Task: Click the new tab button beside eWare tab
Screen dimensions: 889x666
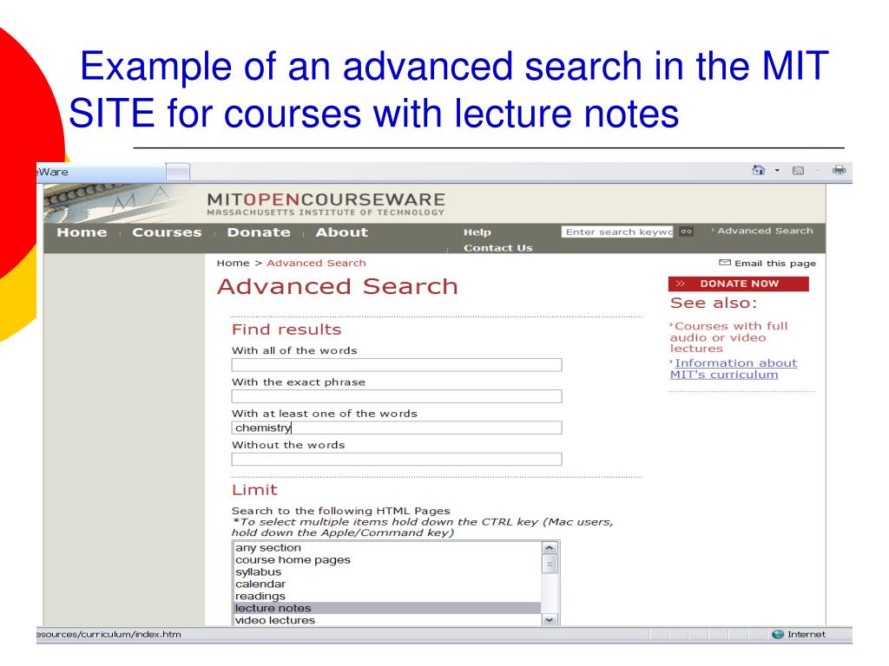Action: (178, 172)
